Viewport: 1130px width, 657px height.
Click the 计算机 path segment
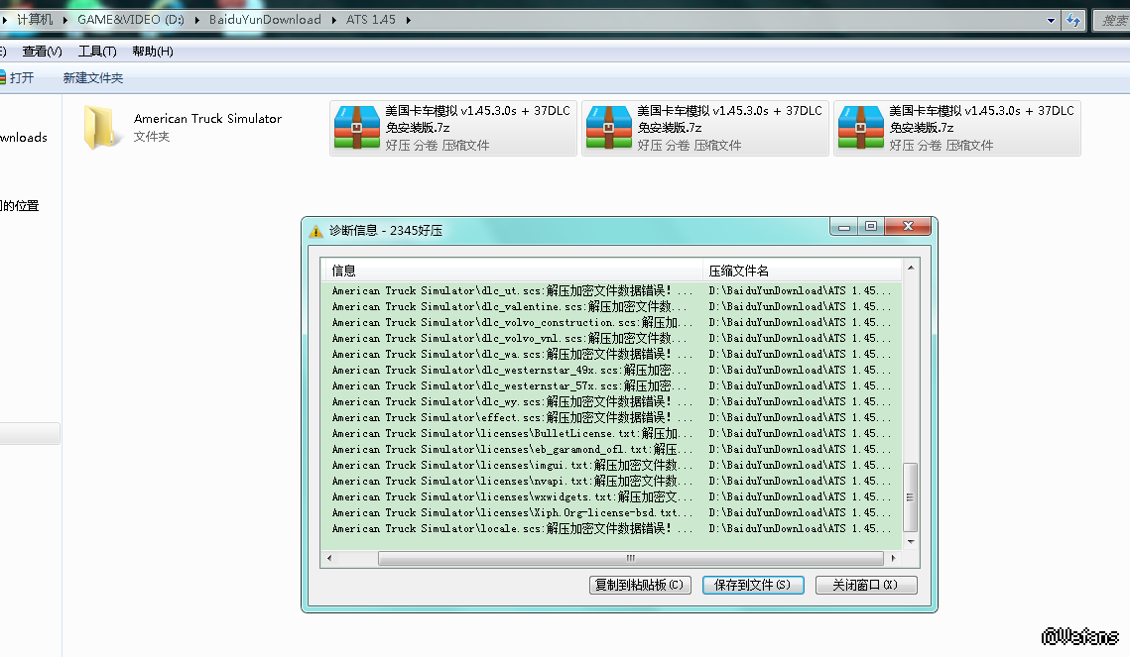[35, 20]
